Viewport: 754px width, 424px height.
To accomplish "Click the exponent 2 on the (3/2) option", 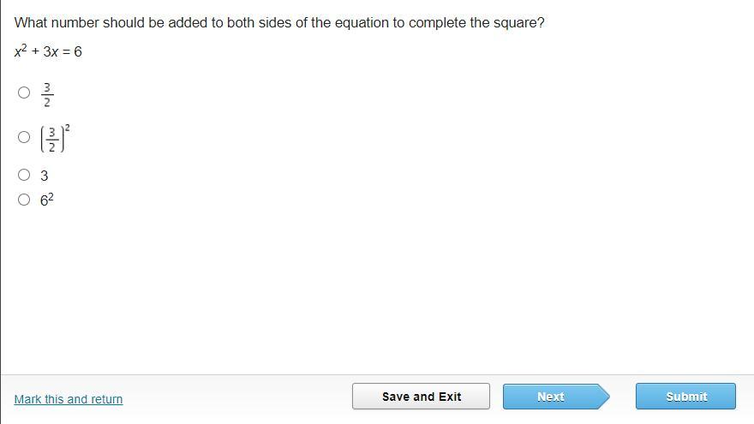I will [x=67, y=128].
